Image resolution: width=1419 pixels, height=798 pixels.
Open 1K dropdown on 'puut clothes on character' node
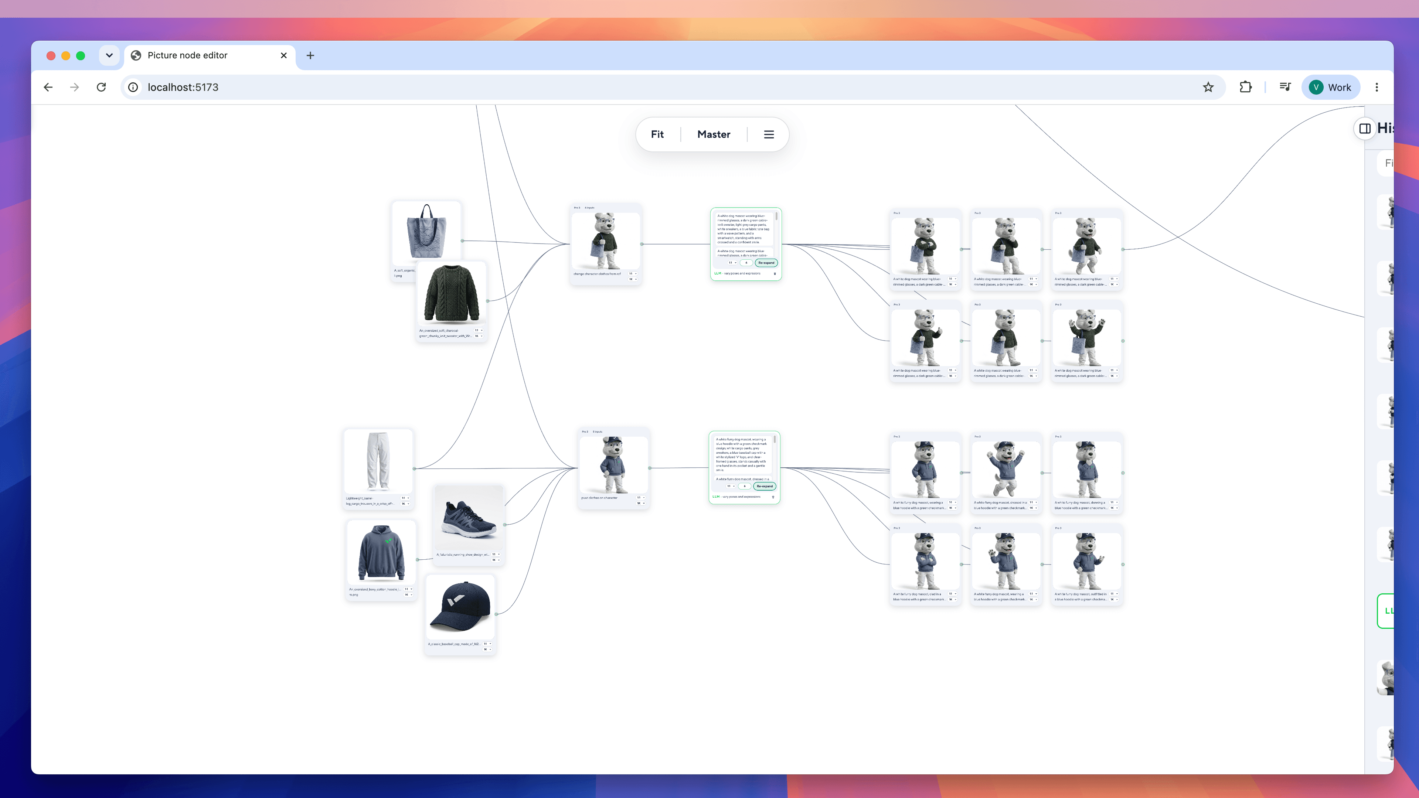tap(641, 503)
